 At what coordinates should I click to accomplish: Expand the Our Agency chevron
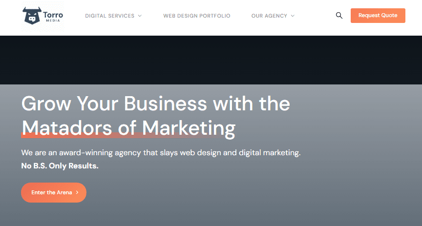click(x=293, y=16)
